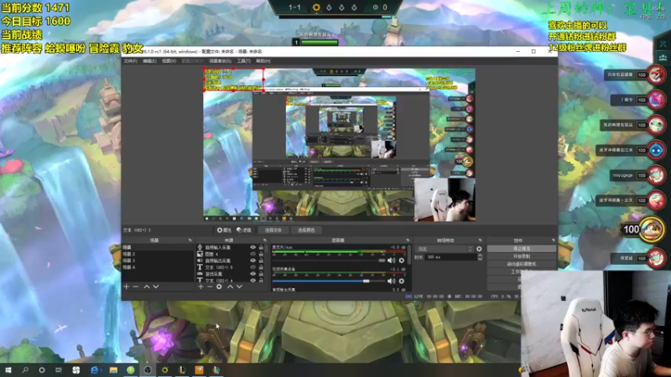
Task: Open the 帮助(H) menu
Action: tap(263, 61)
